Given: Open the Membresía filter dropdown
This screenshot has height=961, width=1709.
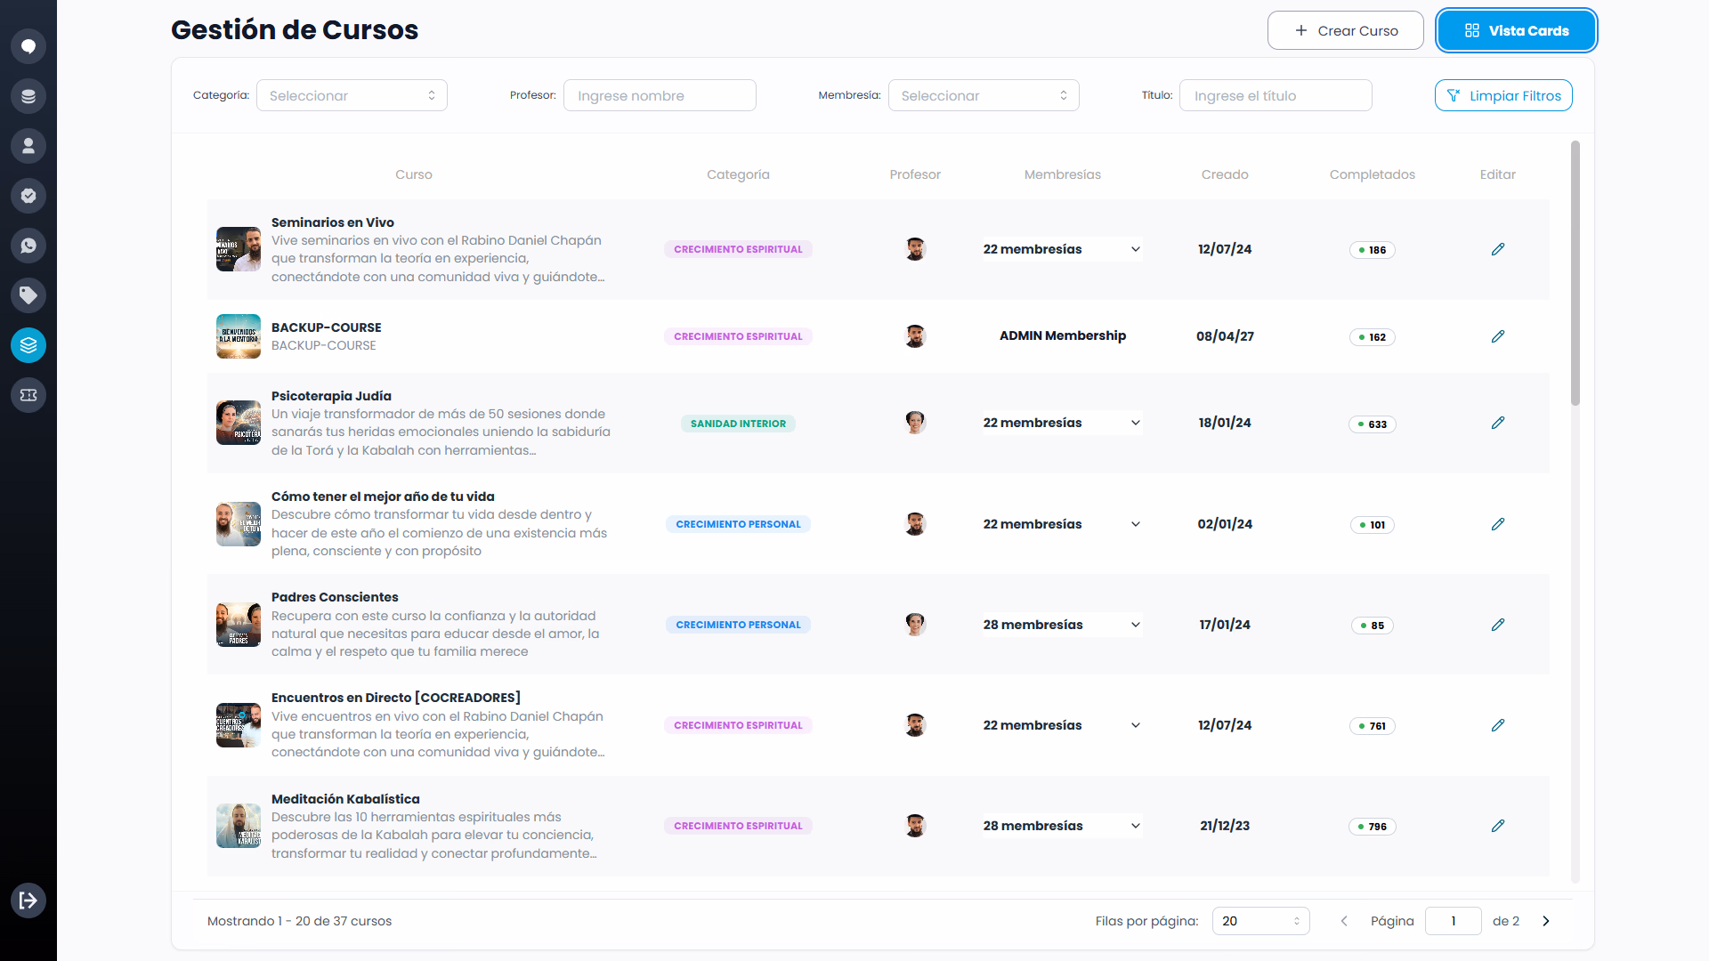Looking at the screenshot, I should (984, 95).
